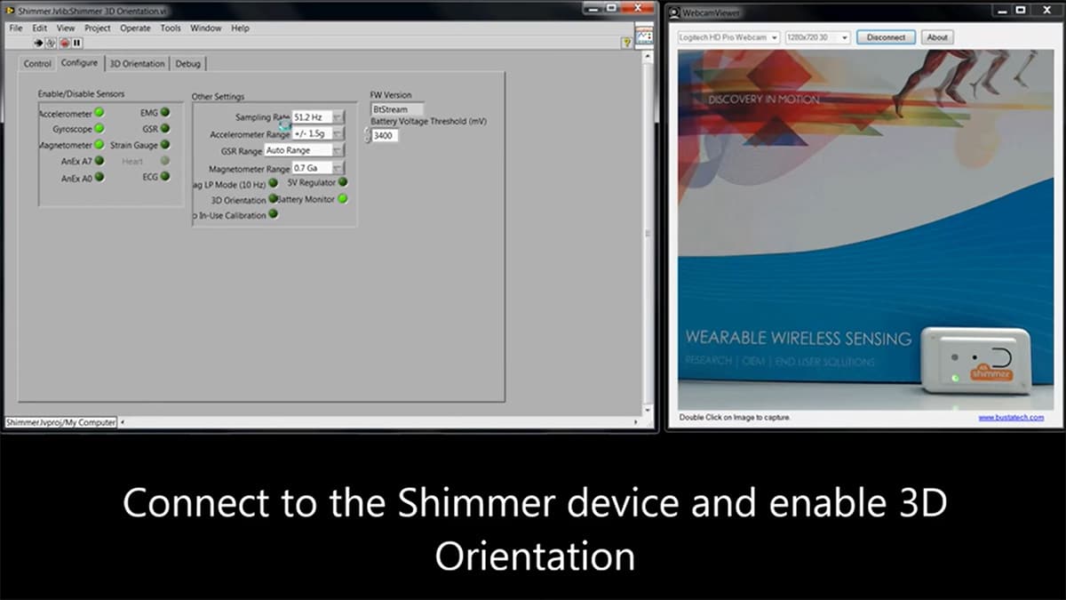This screenshot has width=1066, height=600.
Task: Click the Other Settings heading
Action: point(218,96)
